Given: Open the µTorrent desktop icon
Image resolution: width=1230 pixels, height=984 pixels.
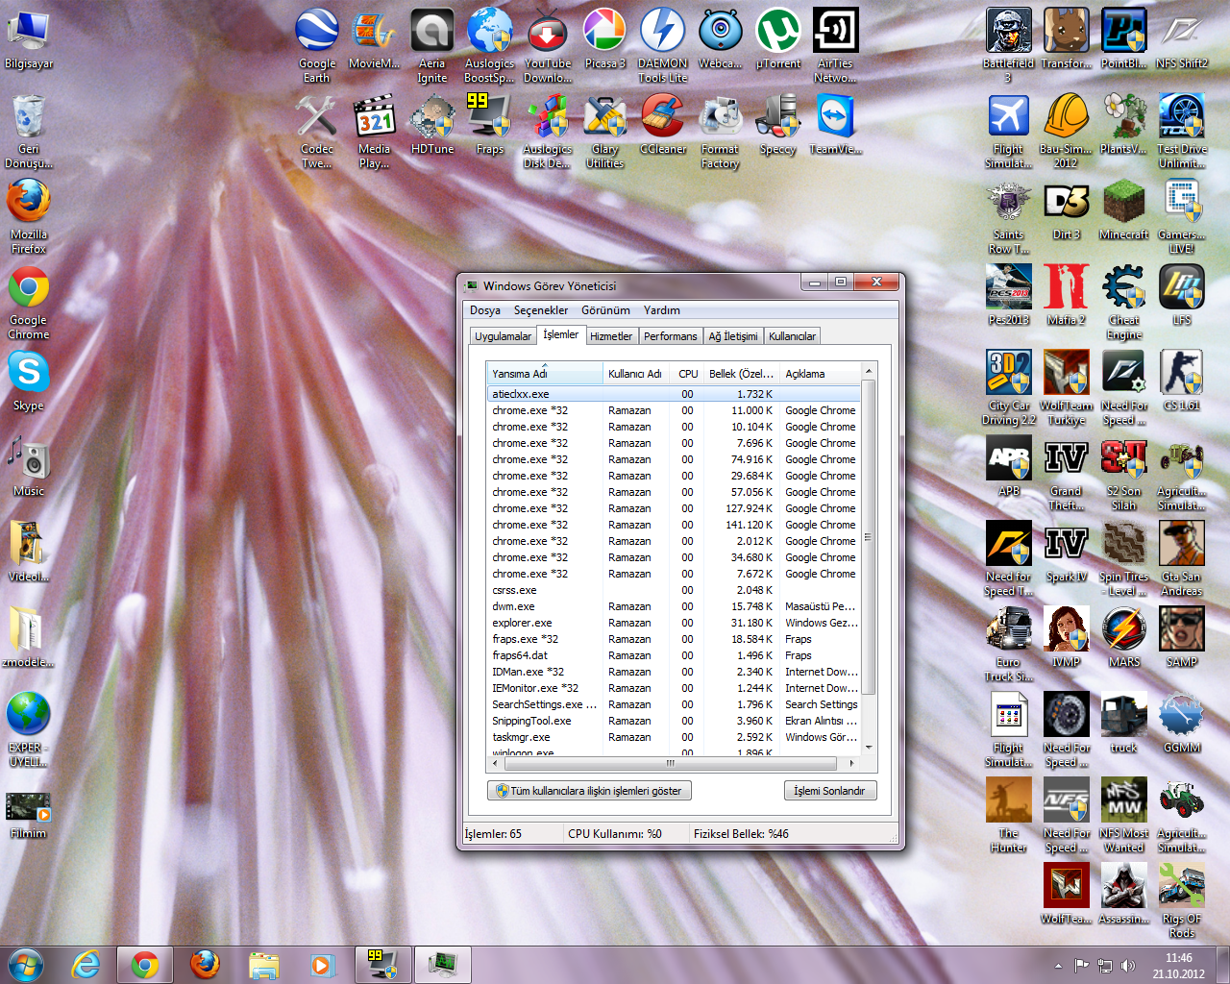Looking at the screenshot, I should [x=777, y=38].
